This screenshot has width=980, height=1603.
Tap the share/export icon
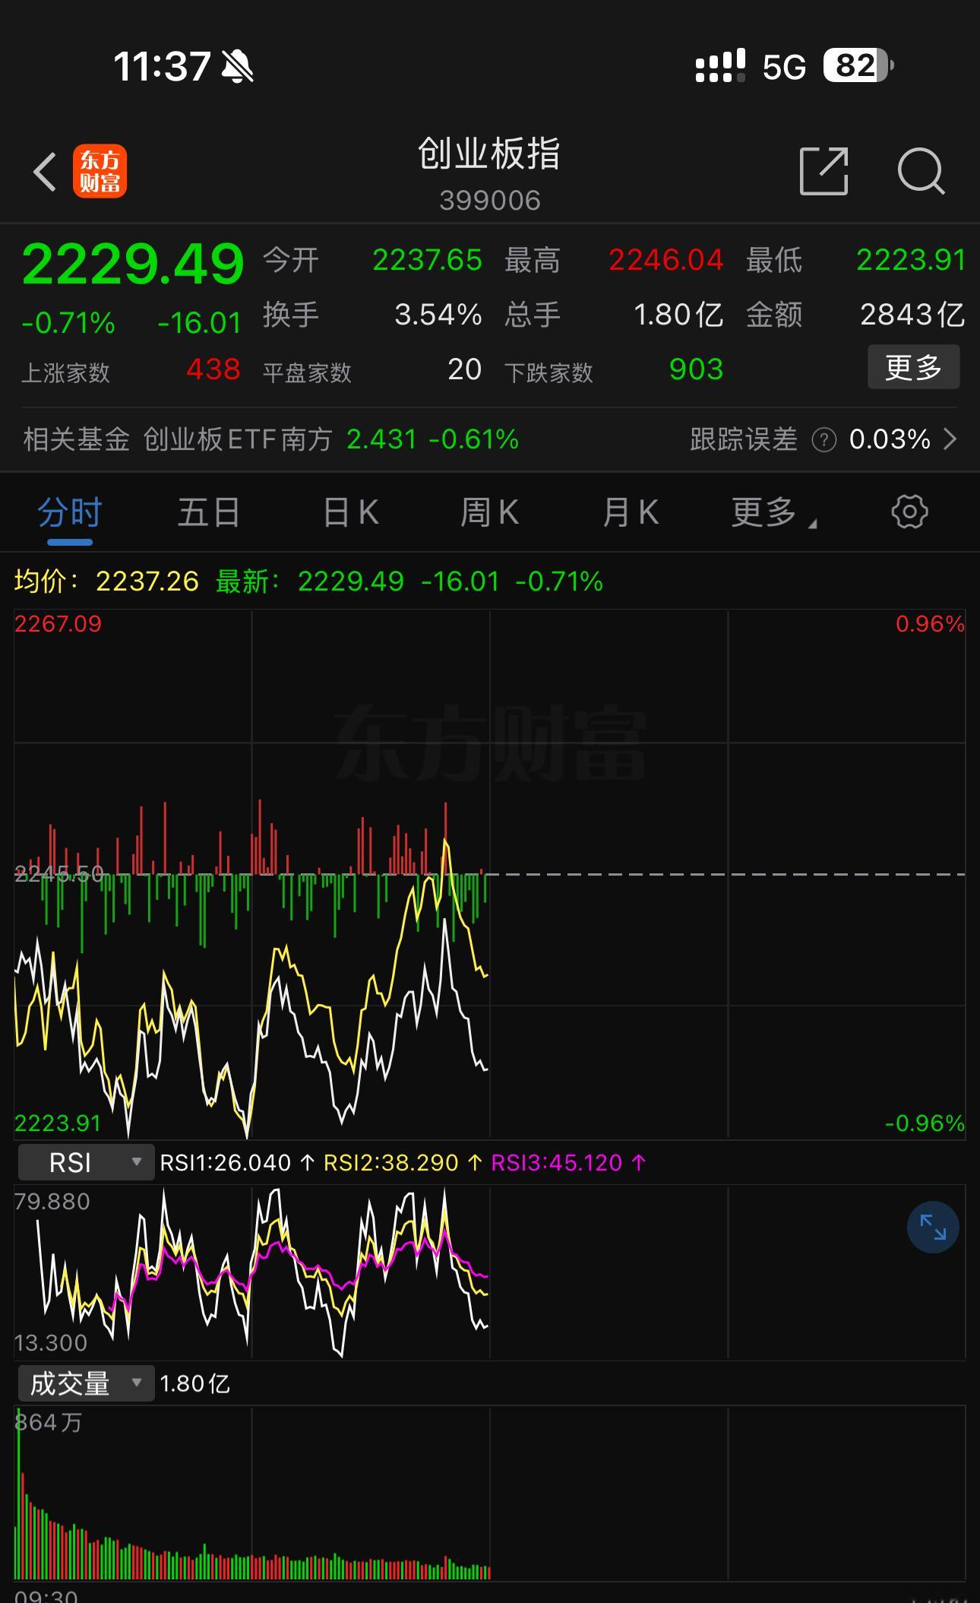pyautogui.click(x=824, y=171)
